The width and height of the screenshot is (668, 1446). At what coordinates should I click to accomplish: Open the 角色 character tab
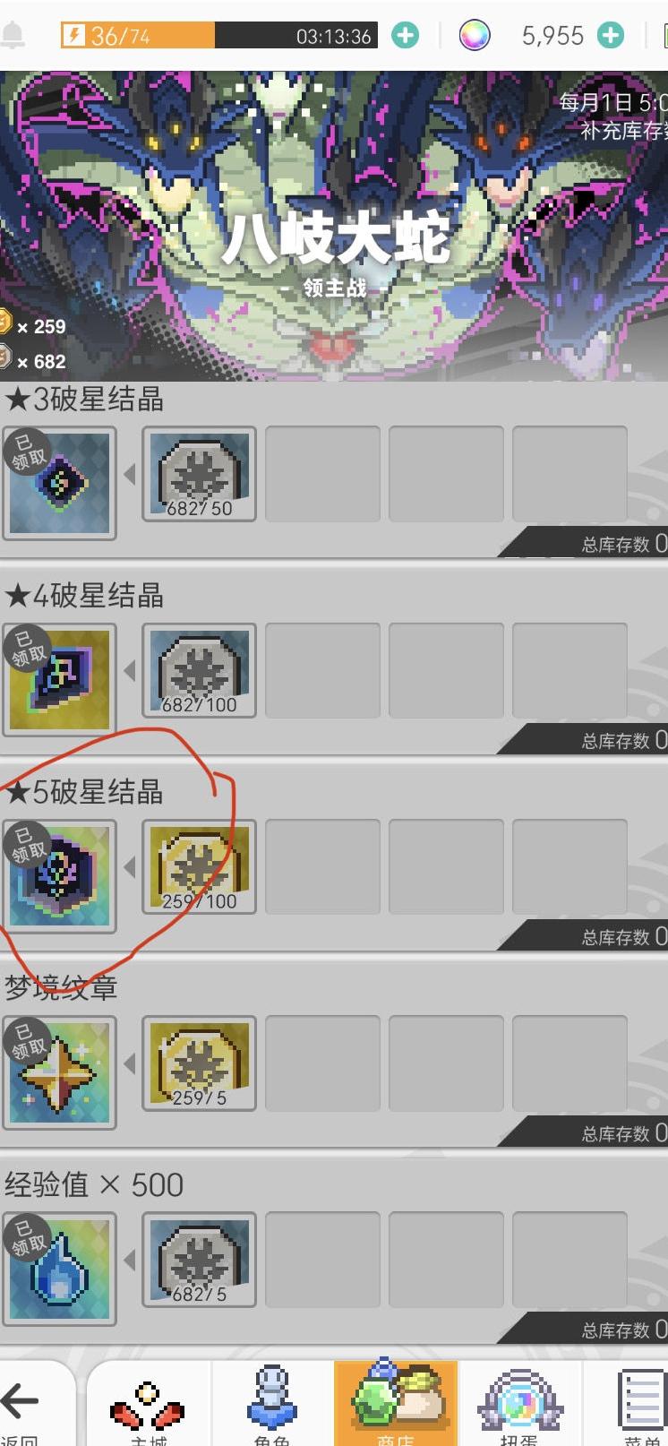272,1405
